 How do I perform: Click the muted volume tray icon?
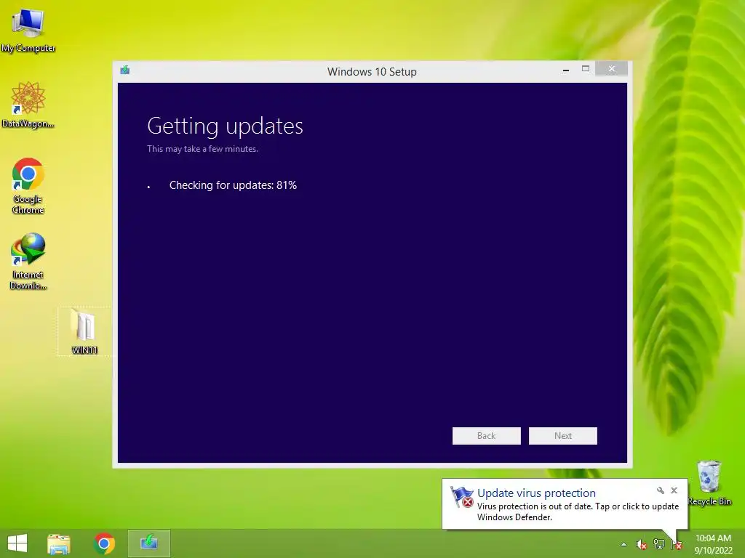(642, 545)
